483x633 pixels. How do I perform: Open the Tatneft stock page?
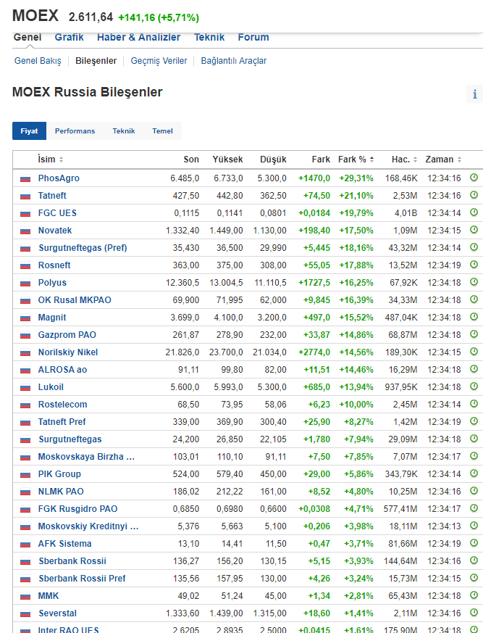52,195
